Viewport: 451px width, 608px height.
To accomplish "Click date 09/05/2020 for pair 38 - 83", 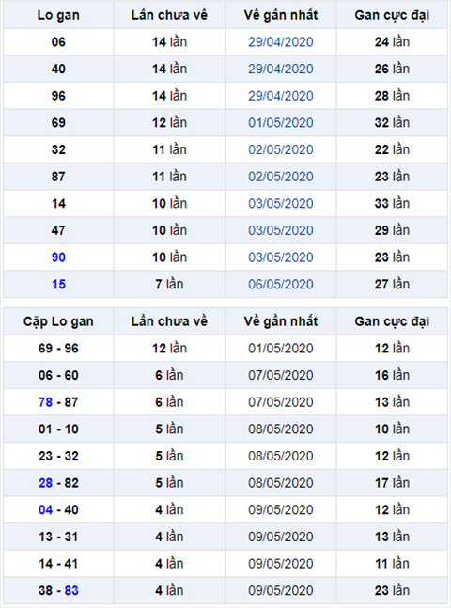I will (281, 590).
